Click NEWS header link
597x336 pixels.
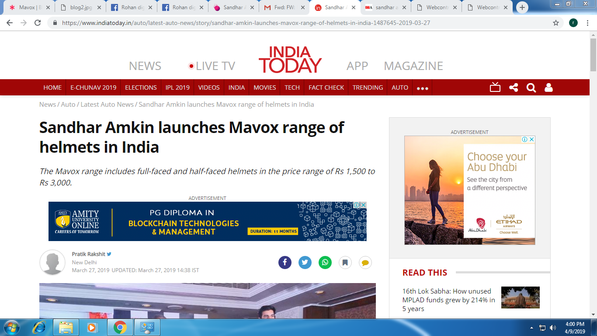click(145, 66)
